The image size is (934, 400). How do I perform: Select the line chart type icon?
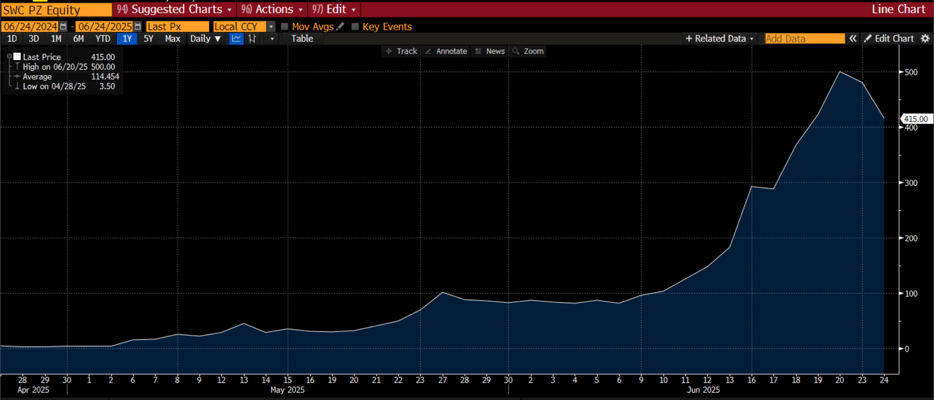[236, 38]
